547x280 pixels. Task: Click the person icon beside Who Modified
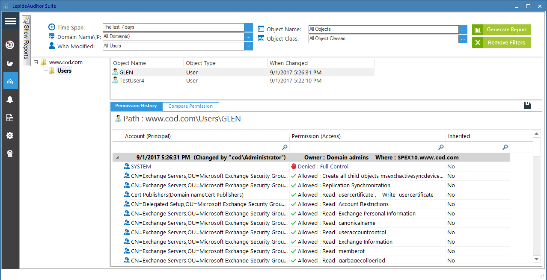(x=52, y=45)
